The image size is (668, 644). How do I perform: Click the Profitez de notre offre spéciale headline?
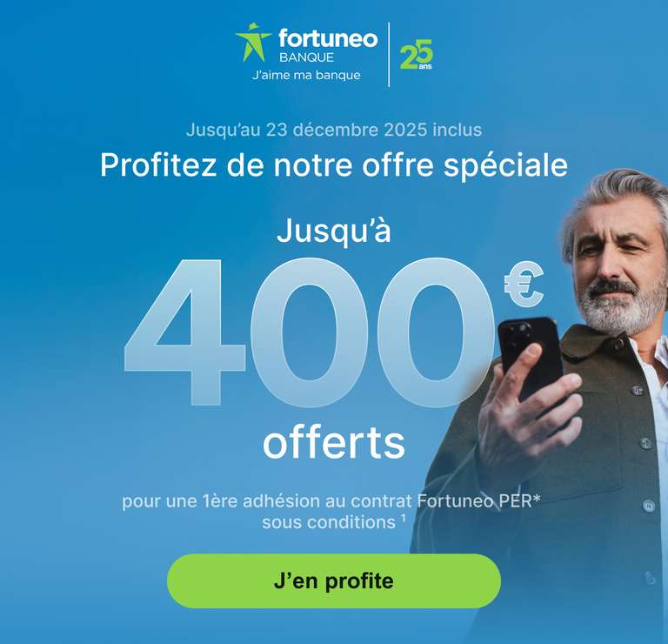point(334,165)
